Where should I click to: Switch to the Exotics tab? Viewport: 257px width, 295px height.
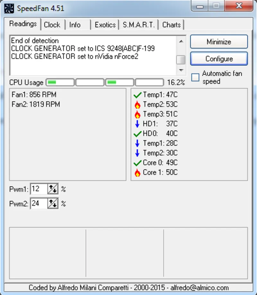coord(105,25)
